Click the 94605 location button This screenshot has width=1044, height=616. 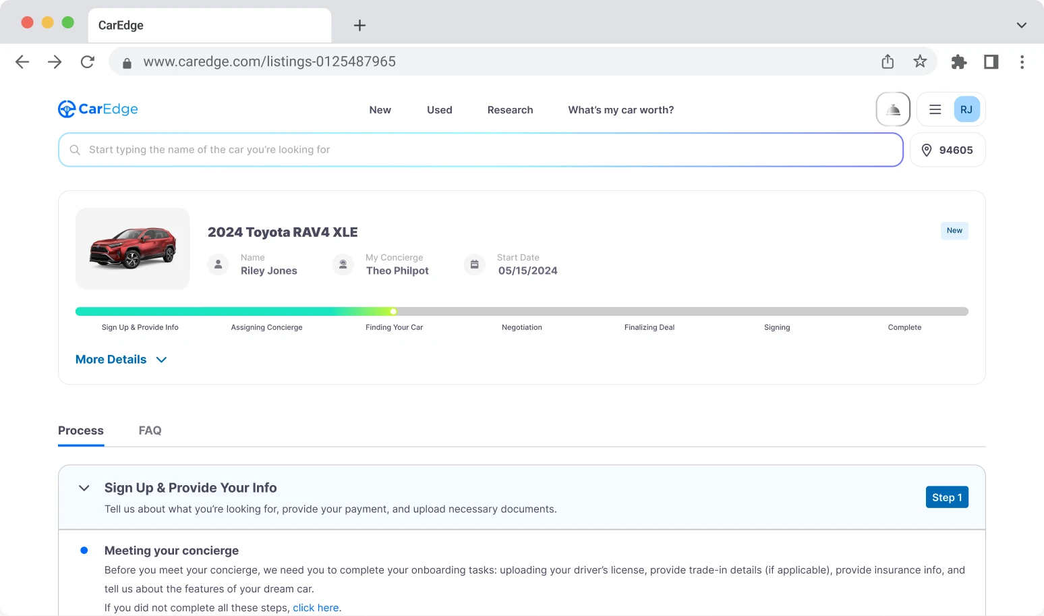947,150
